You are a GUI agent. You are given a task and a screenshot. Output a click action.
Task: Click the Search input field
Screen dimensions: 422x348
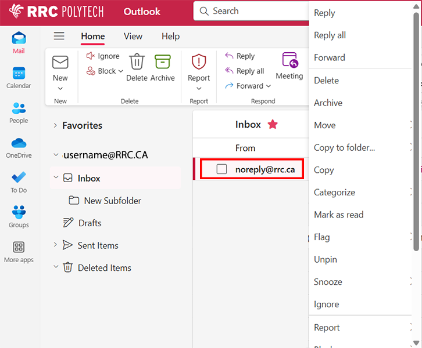pyautogui.click(x=256, y=11)
